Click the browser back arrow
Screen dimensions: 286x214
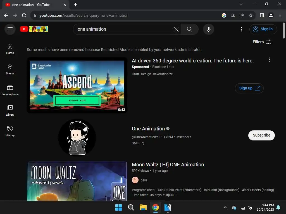tap(6, 16)
